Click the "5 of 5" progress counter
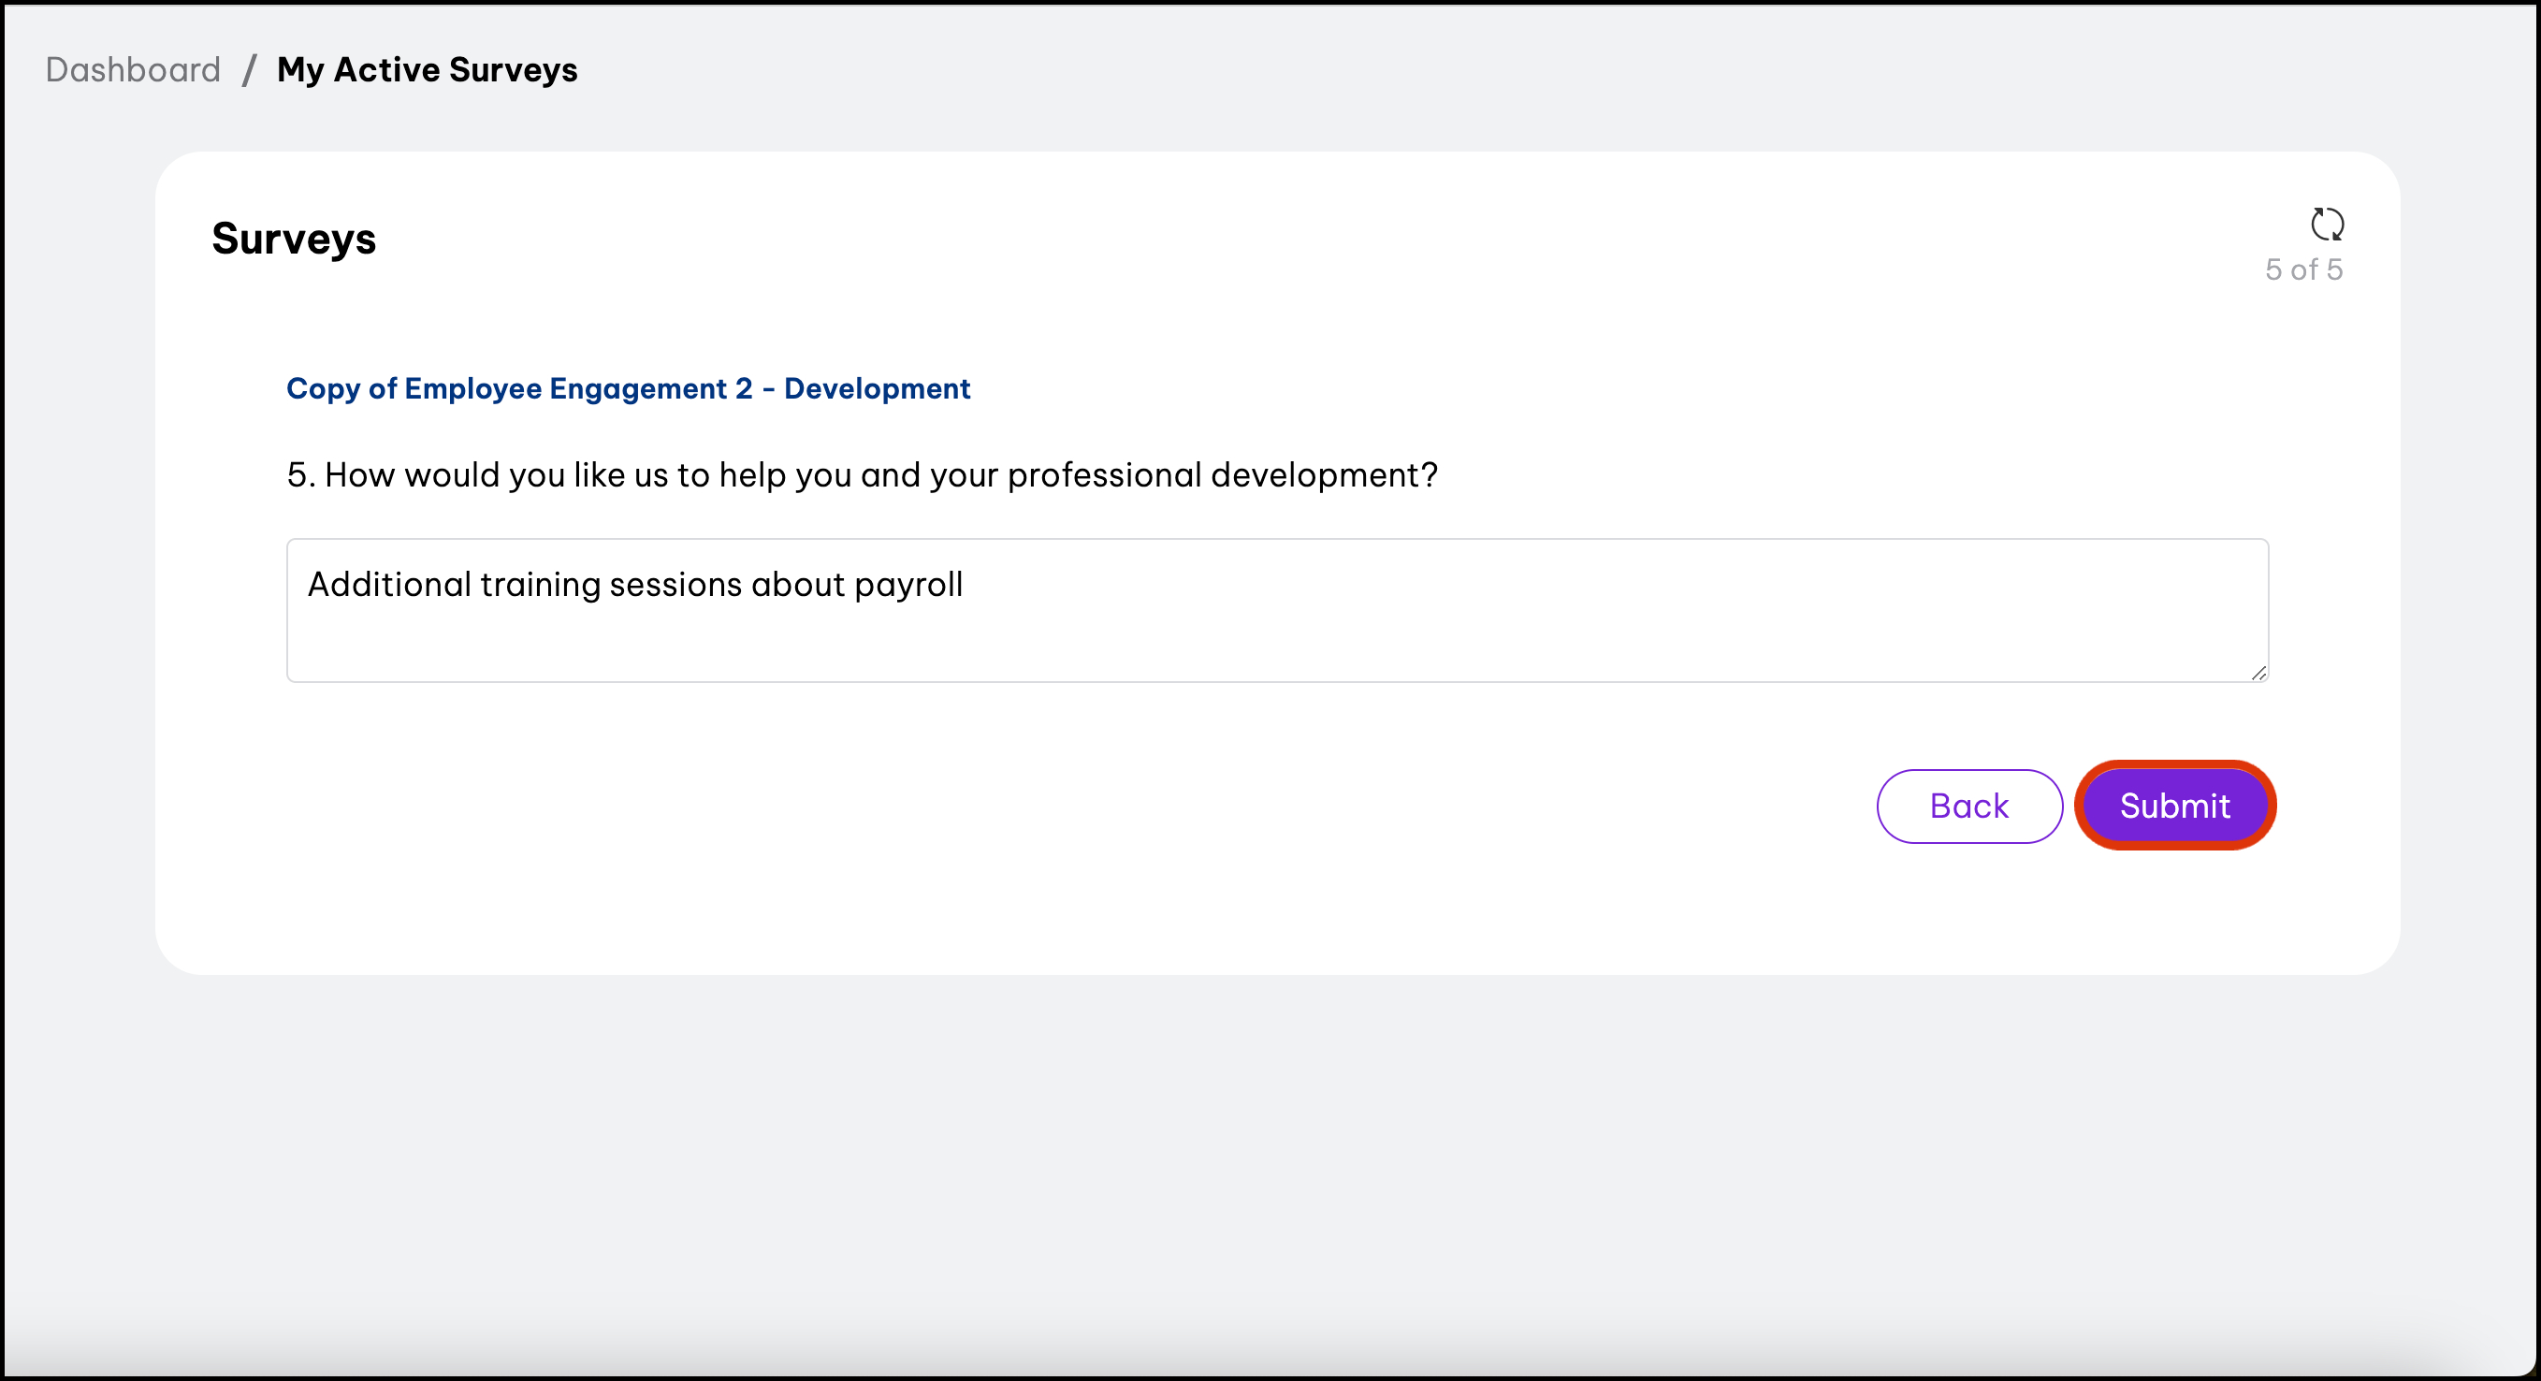The height and width of the screenshot is (1381, 2541). tap(2303, 270)
